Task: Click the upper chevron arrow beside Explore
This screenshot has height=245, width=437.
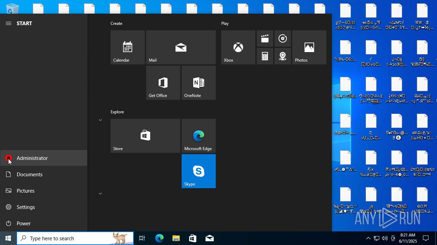Action: point(100,120)
